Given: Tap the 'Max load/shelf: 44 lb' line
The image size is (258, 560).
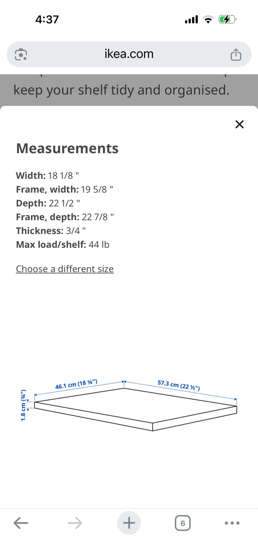Looking at the screenshot, I should tap(63, 245).
